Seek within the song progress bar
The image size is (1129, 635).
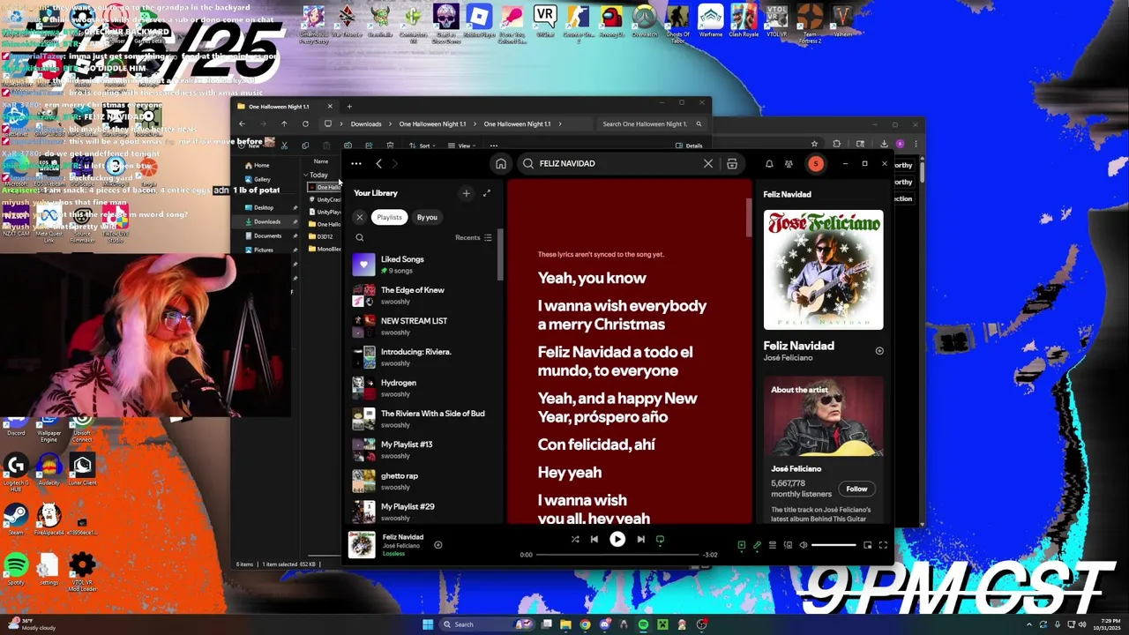(x=617, y=555)
